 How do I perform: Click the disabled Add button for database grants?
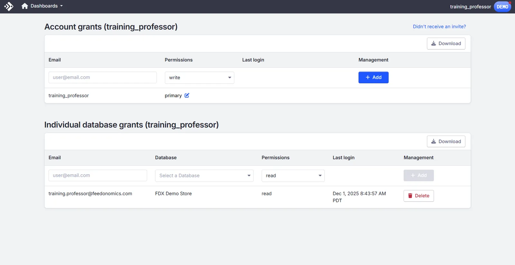pyautogui.click(x=419, y=175)
